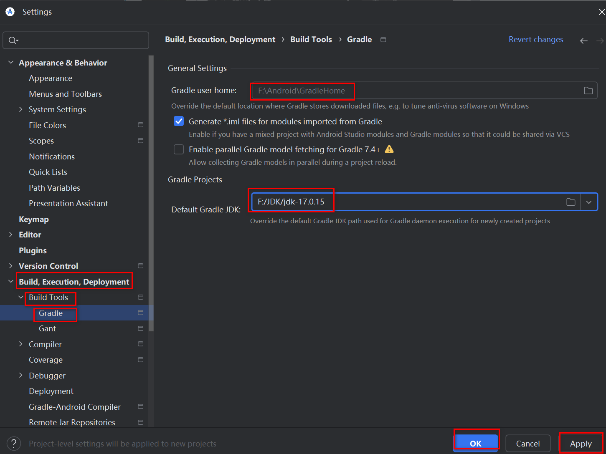This screenshot has height=454, width=606.
Task: Click Build, Execution, Deployment breadcrumb
Action: (x=220, y=39)
